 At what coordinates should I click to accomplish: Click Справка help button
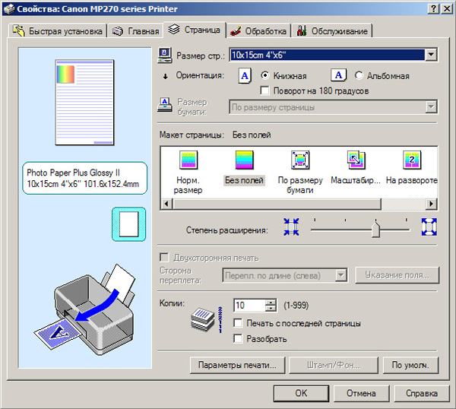(422, 393)
